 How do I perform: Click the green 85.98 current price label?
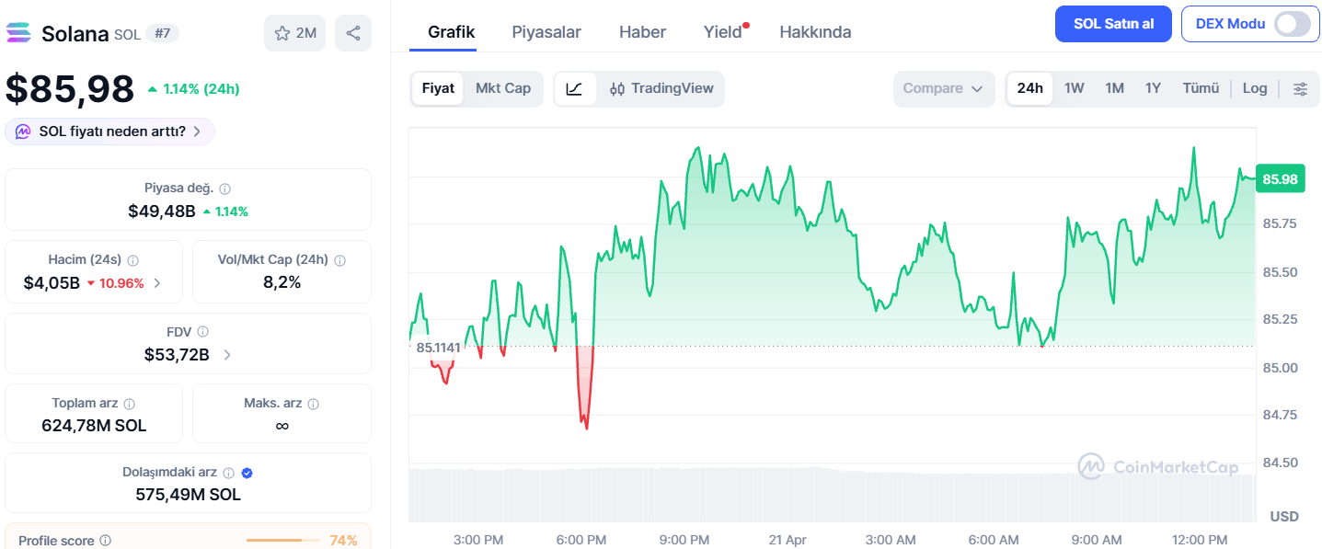1280,179
